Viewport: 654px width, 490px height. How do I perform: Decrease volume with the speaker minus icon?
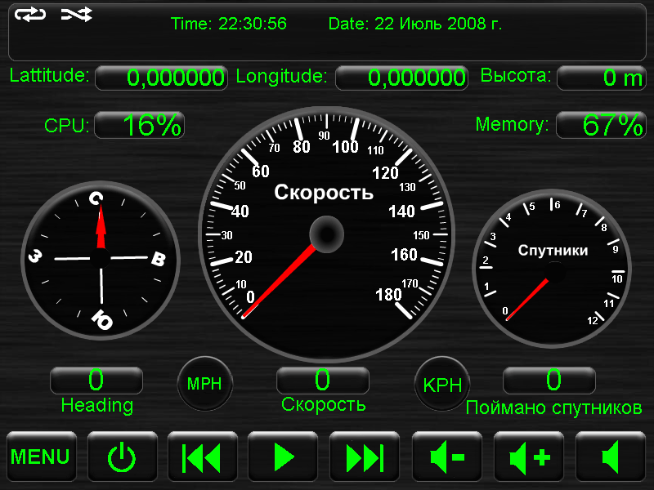coord(447,457)
